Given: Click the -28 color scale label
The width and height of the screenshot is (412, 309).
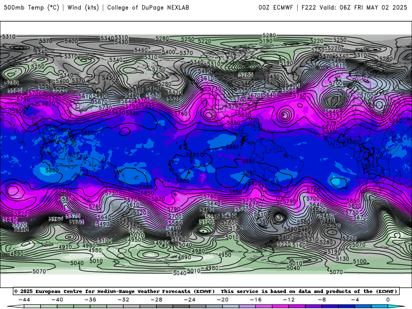Looking at the screenshot, I should pyautogui.click(x=157, y=300).
